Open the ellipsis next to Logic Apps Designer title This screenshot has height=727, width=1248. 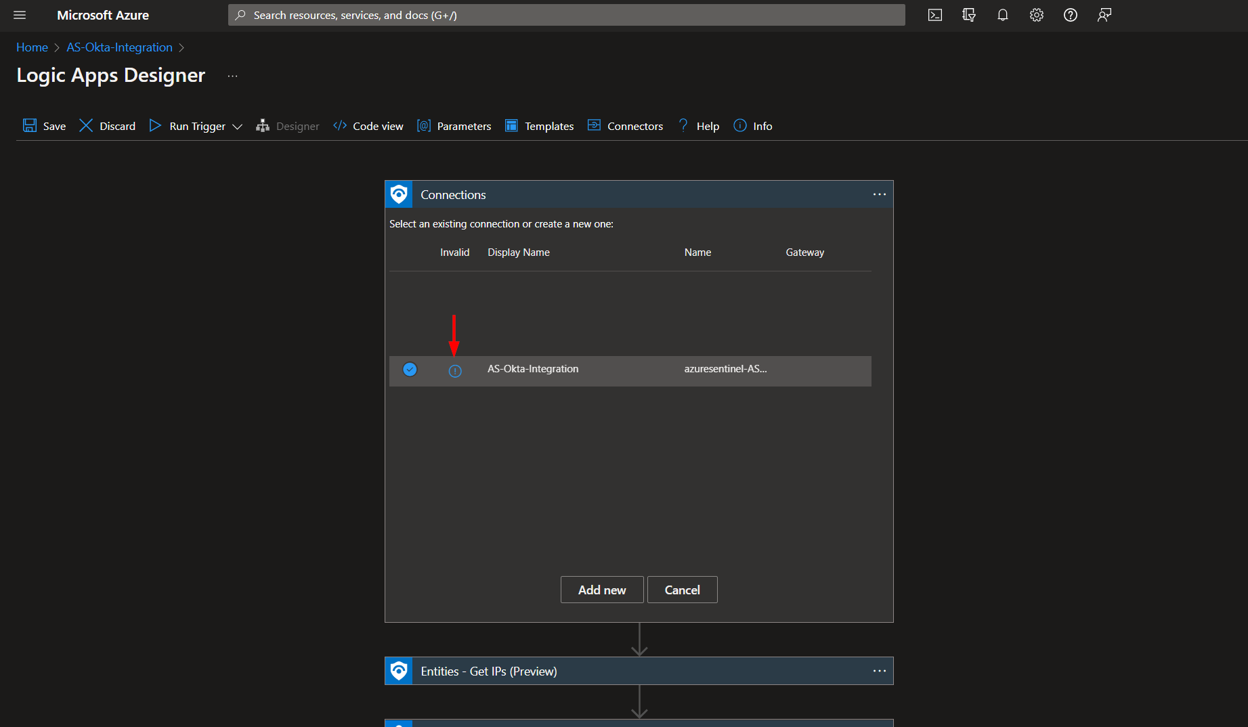tap(233, 76)
